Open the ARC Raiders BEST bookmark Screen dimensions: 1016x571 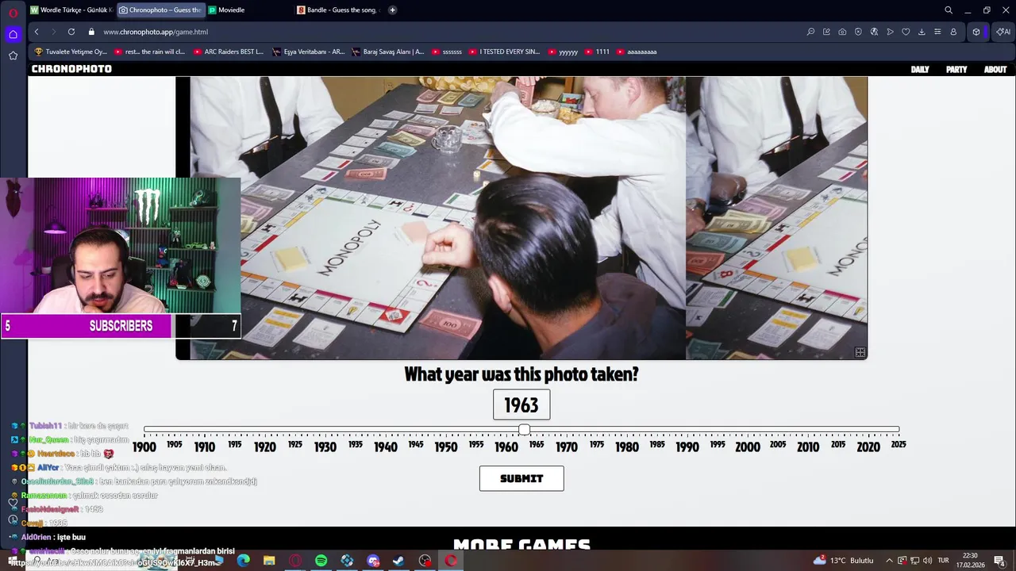click(228, 52)
